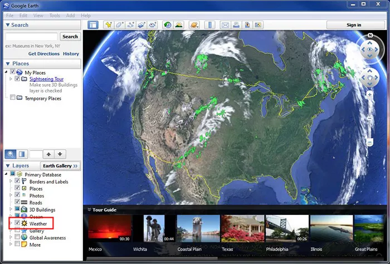The height and width of the screenshot is (264, 390).
Task: Open the View menu
Action: coord(38,16)
